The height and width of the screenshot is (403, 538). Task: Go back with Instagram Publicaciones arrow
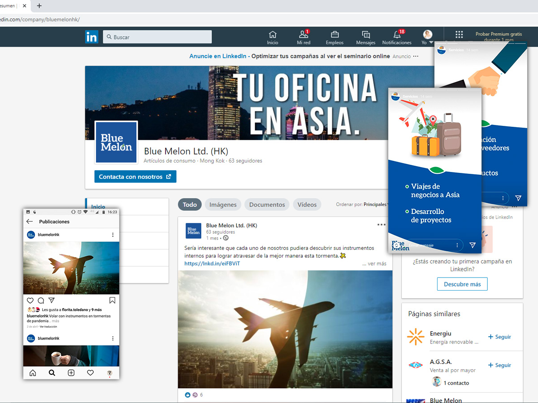30,222
